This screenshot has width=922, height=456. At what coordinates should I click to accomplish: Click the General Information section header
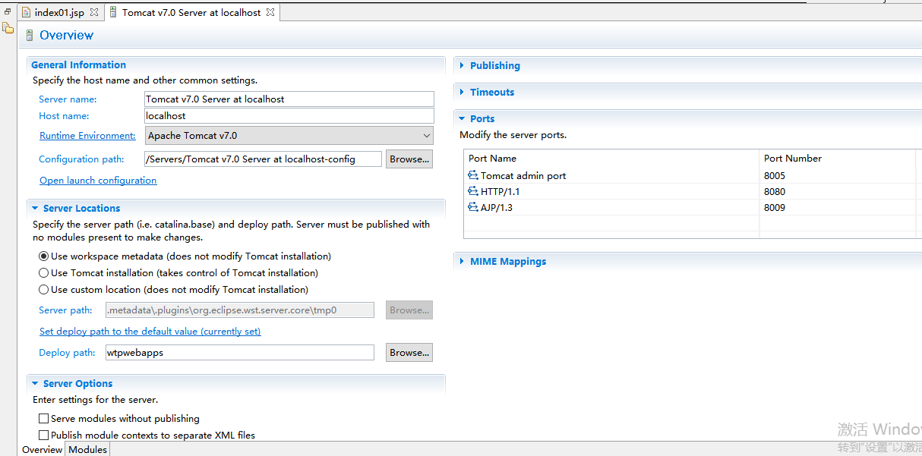coord(79,65)
